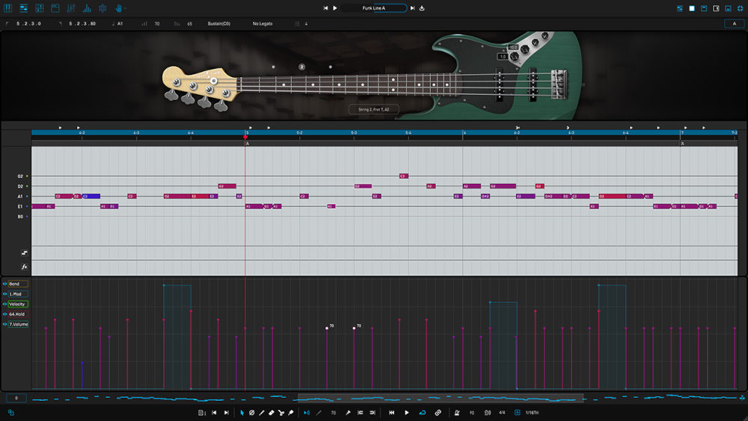This screenshot has width=748, height=421.
Task: Select the Velocity lane tab
Action: 18,304
